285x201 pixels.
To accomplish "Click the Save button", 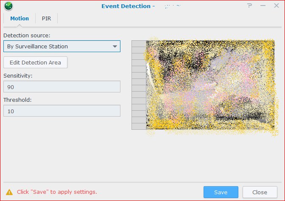I will tap(221, 192).
